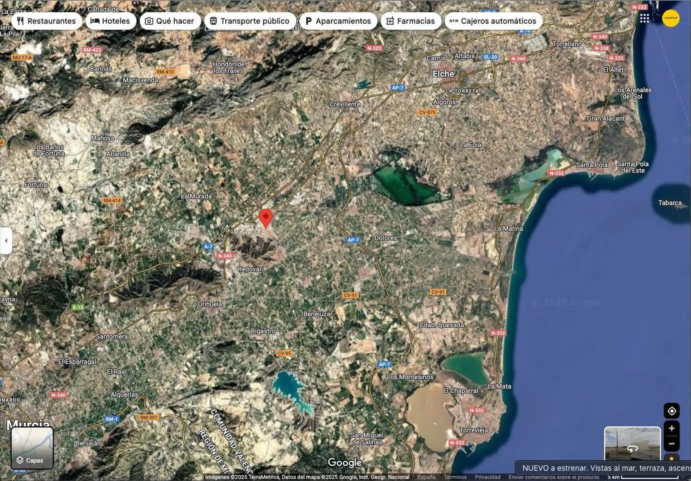The width and height of the screenshot is (691, 481).
Task: Select the Hoteles category chip
Action: click(x=111, y=21)
